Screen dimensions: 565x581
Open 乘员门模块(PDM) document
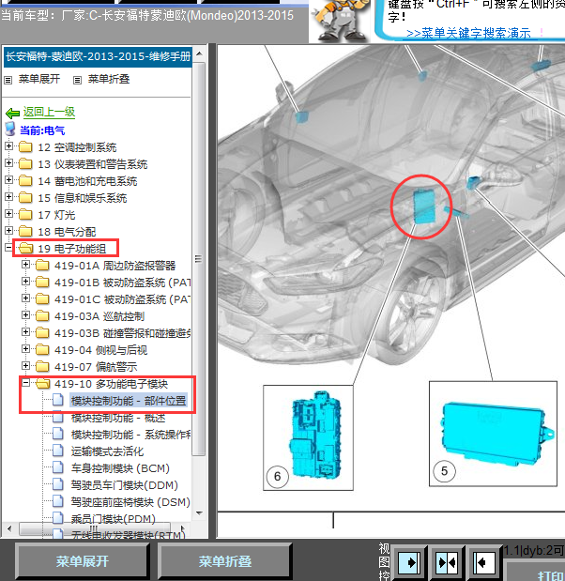[113, 519]
